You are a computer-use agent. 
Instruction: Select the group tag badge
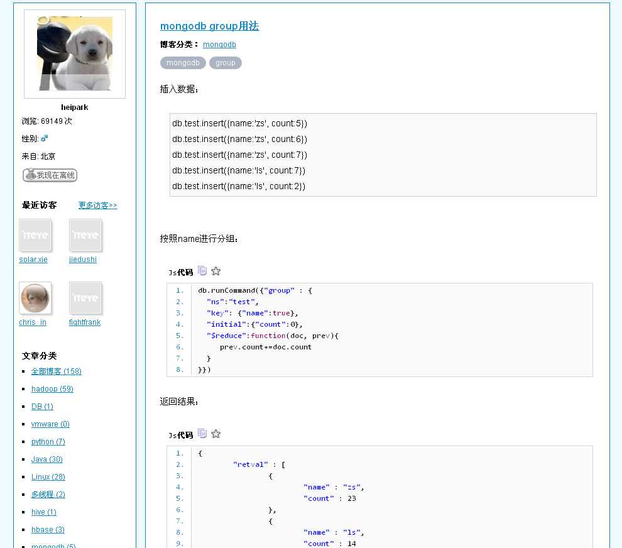coord(226,63)
